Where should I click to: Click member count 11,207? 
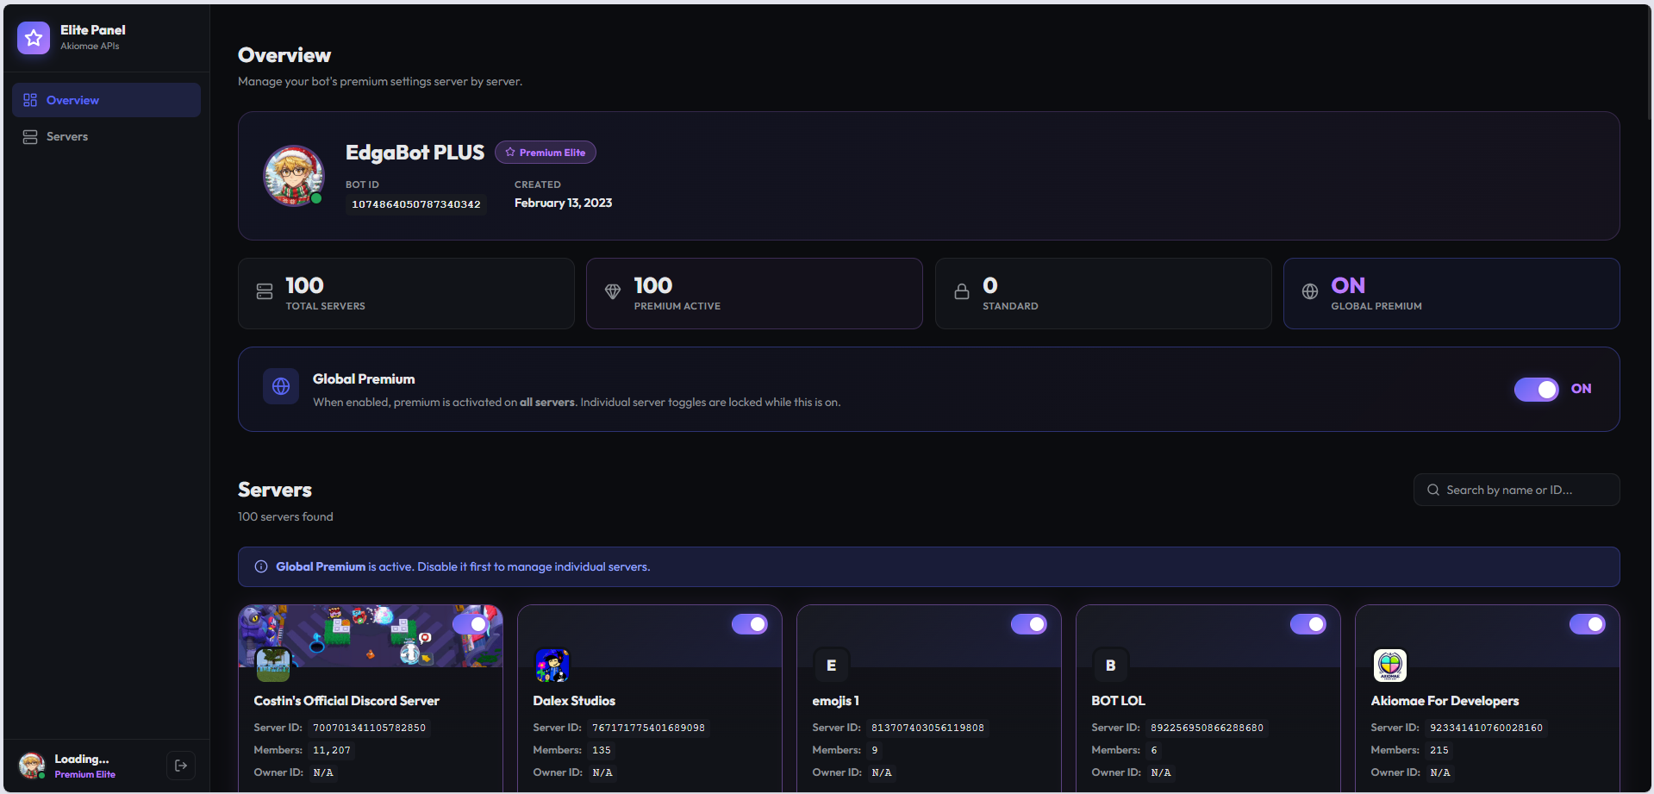(x=332, y=750)
